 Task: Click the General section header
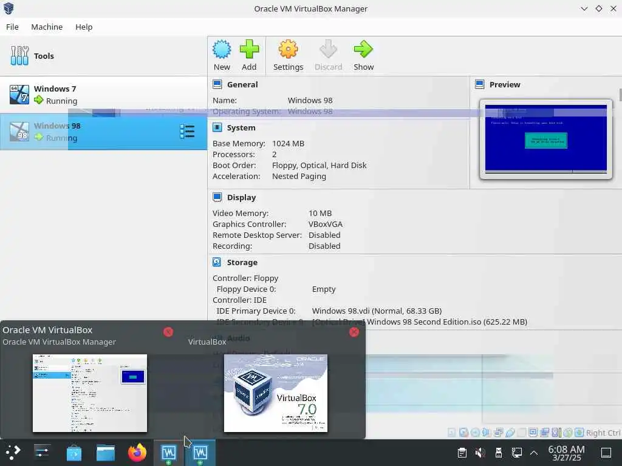coord(242,84)
